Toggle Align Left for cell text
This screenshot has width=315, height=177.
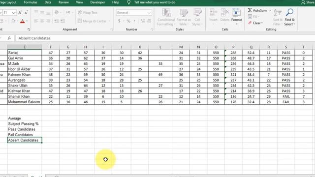(x=36, y=21)
